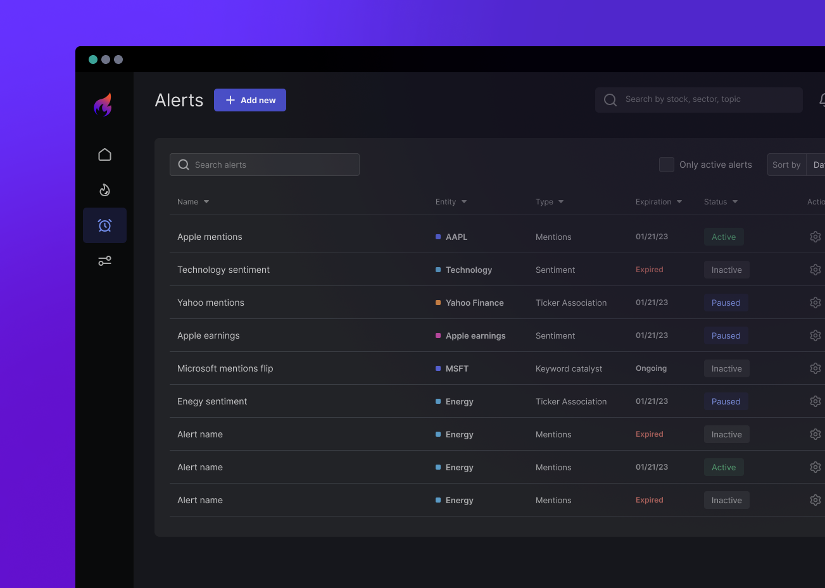The height and width of the screenshot is (588, 825).
Task: Click the Keyword catalyst type cell
Action: (x=569, y=368)
